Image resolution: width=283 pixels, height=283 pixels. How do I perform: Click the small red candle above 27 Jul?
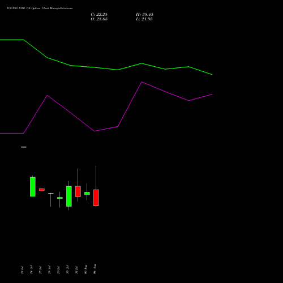tap(42, 190)
